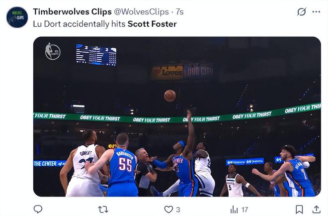Play the basketball jump ball video
Image resolution: width=328 pixels, height=216 pixels.
[x=177, y=116]
